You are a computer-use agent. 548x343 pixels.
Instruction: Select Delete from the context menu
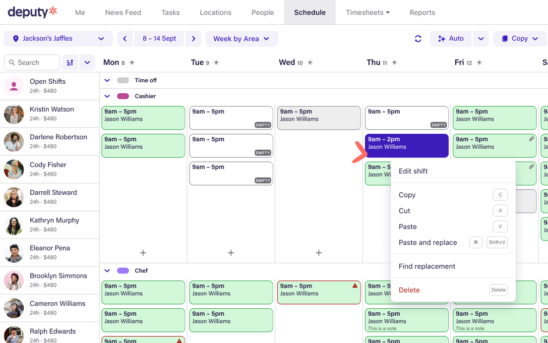[x=409, y=290]
